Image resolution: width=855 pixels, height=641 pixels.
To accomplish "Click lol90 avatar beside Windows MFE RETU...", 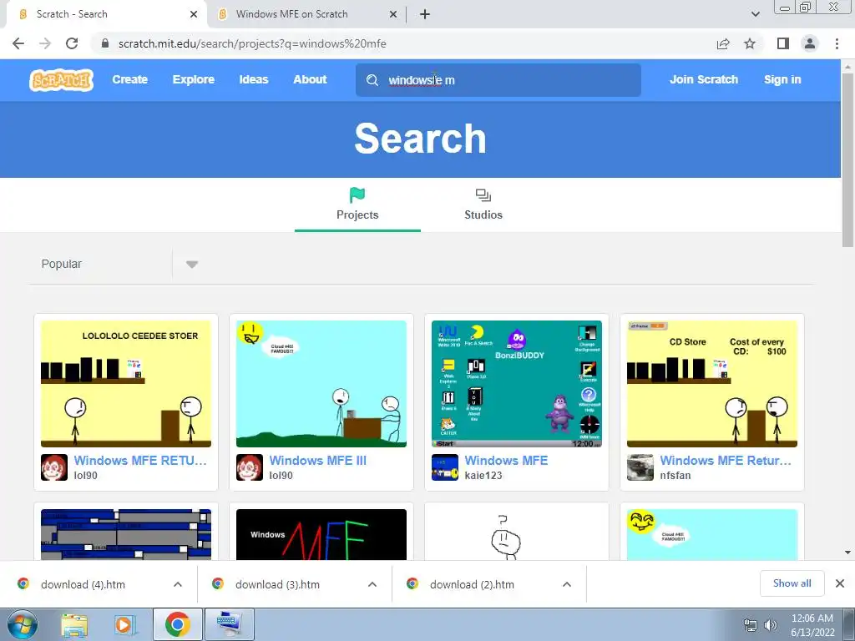I will pos(54,467).
